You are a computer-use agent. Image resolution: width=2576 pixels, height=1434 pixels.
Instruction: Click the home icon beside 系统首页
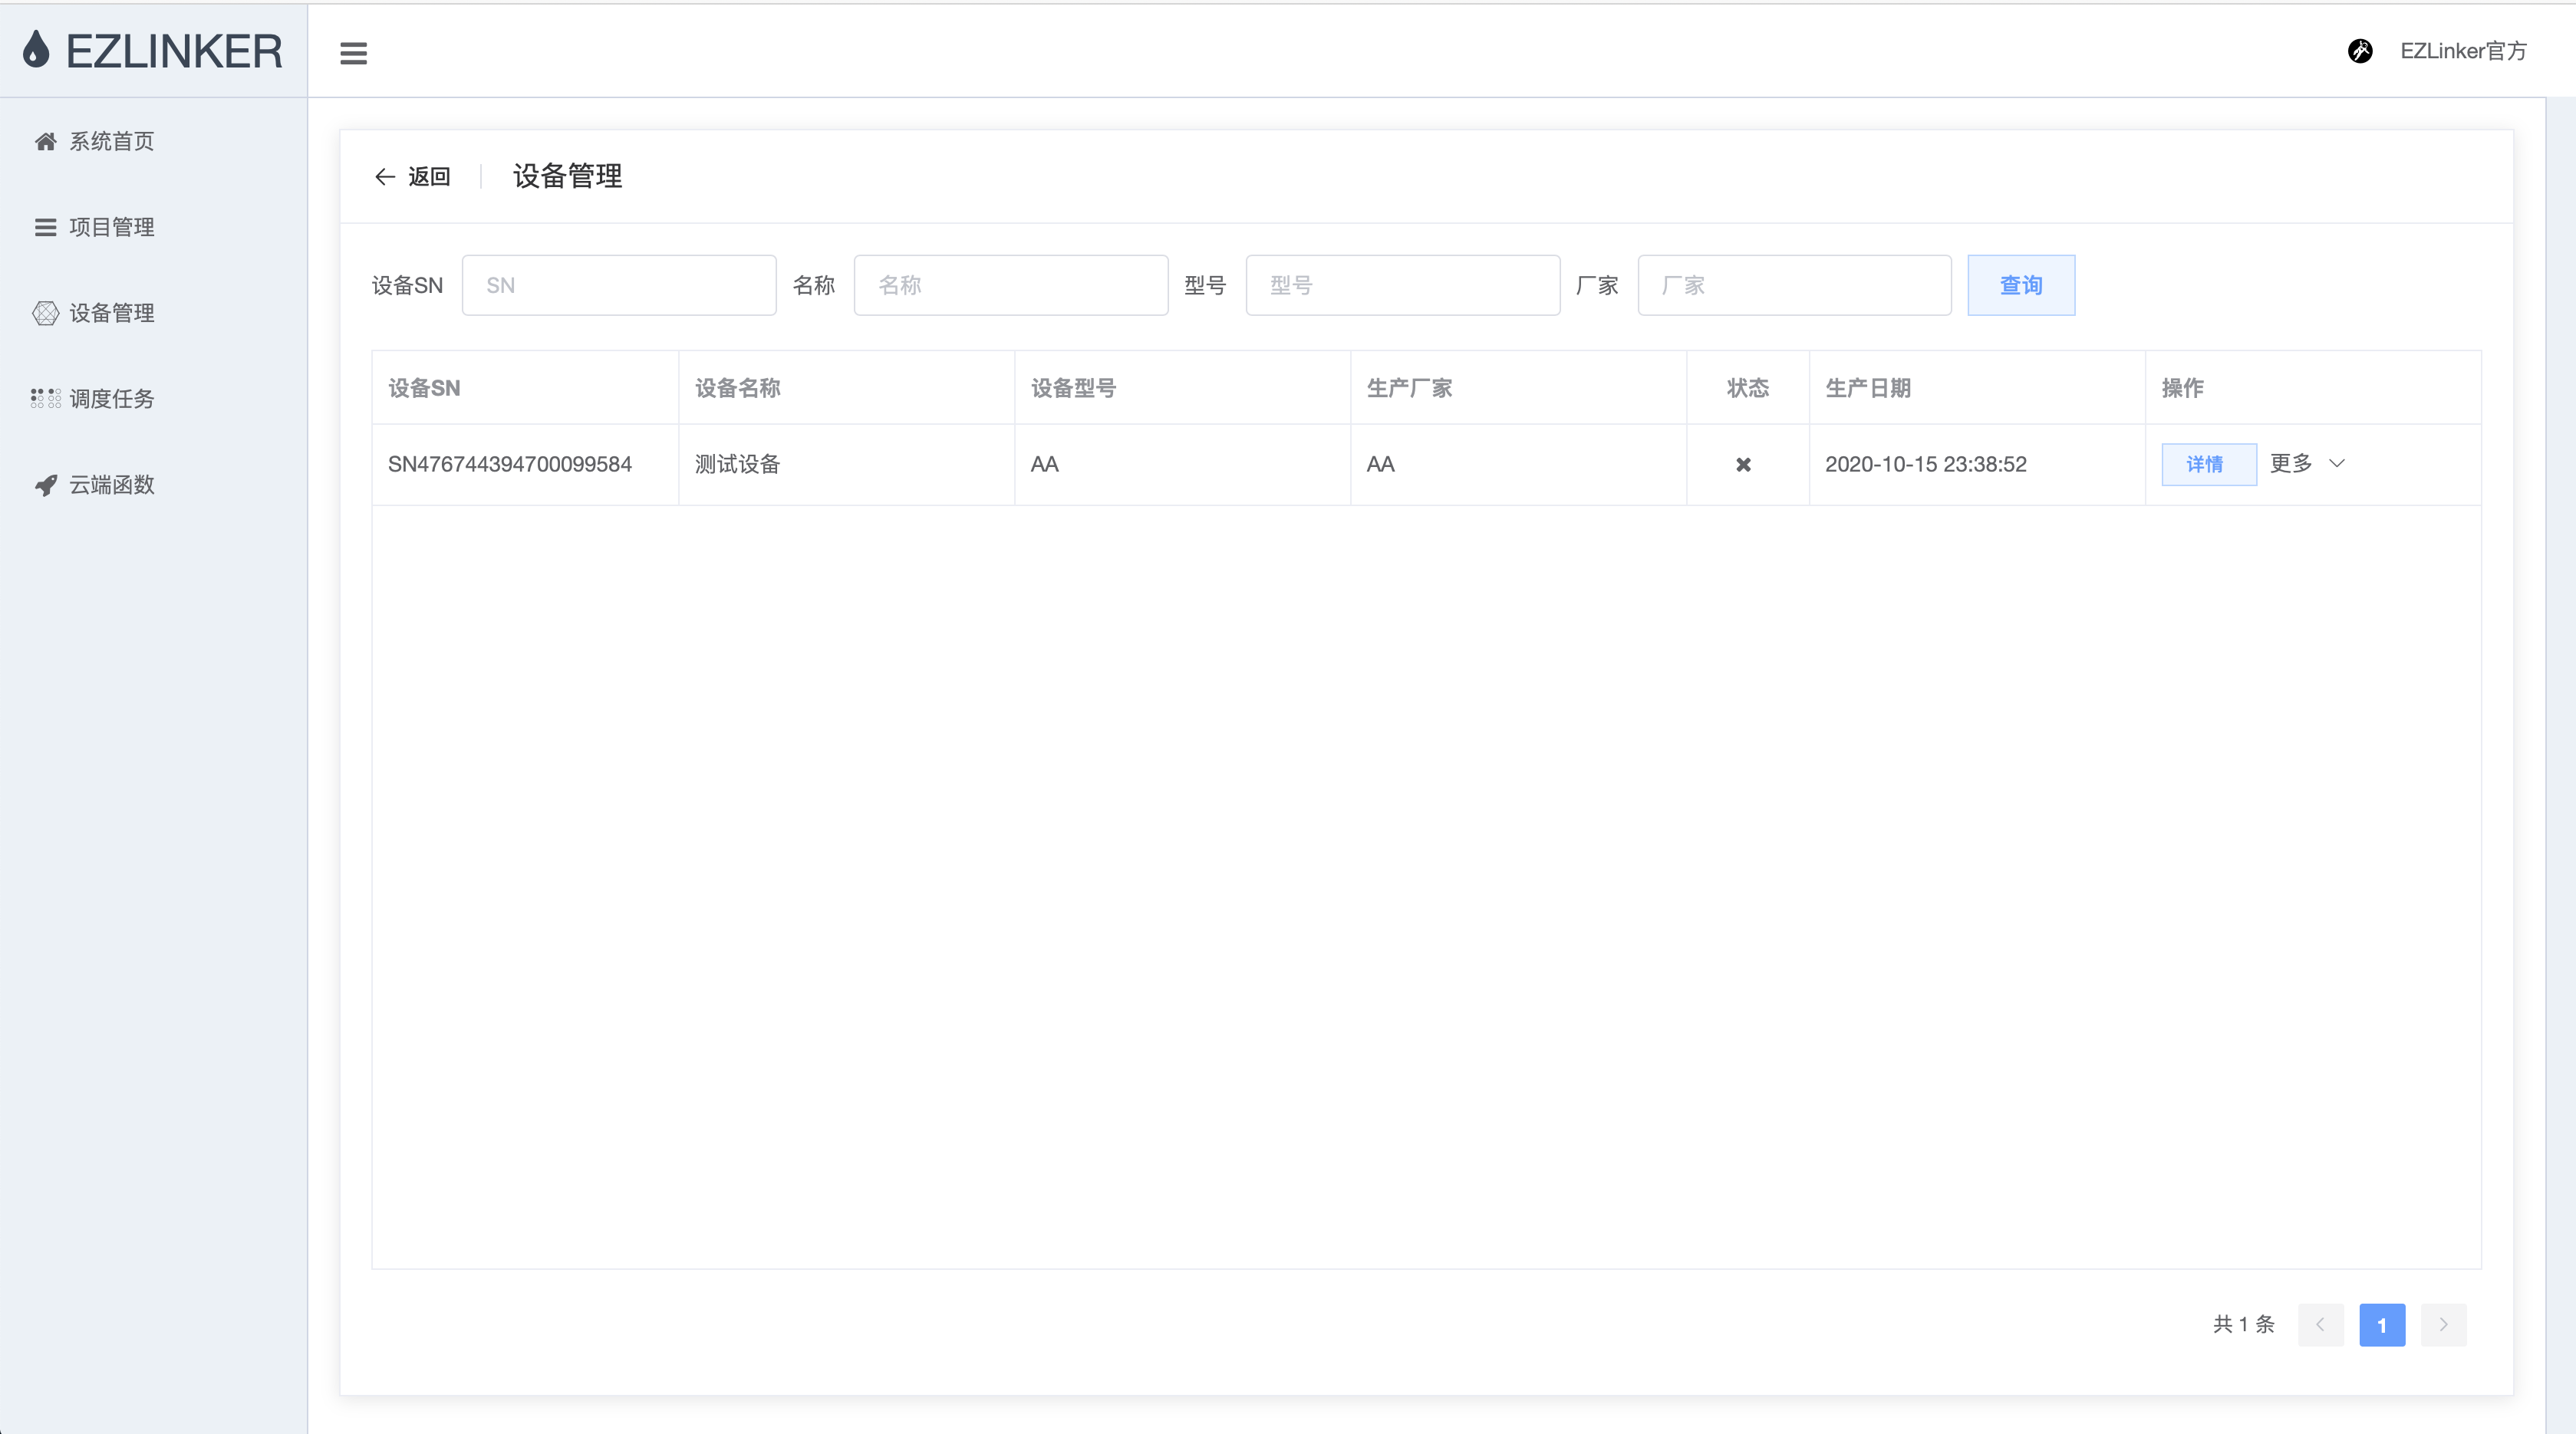(45, 142)
